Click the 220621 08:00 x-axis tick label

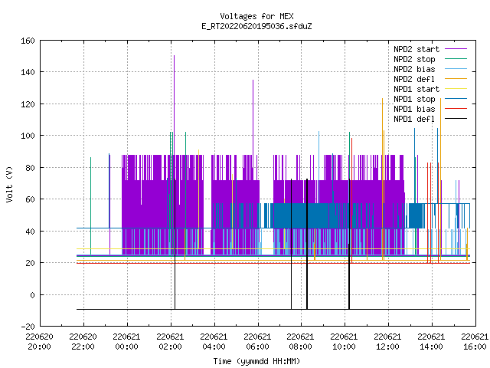(300, 342)
